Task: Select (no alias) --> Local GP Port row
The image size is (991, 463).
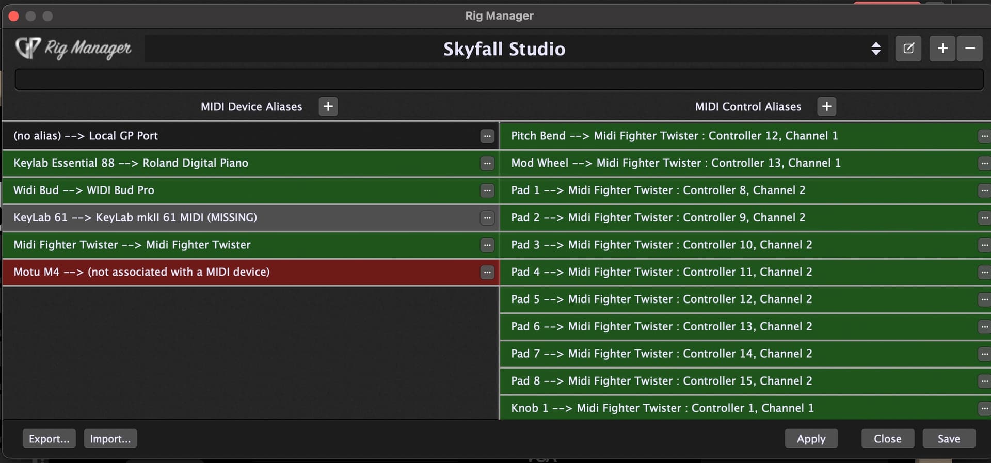Action: click(250, 136)
